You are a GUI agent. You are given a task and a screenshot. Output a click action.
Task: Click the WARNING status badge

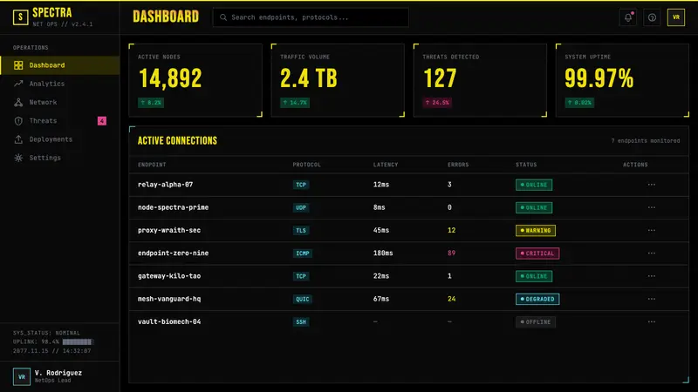536,231
